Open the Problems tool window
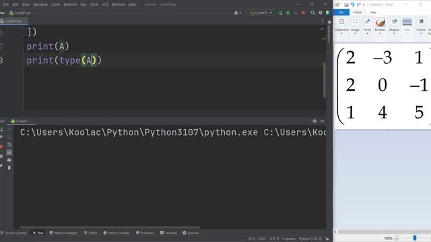The width and height of the screenshot is (431, 242). tap(145, 233)
